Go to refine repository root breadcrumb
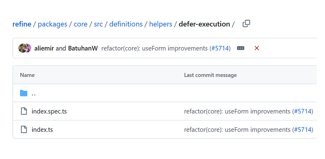The image size is (325, 159). [22, 24]
